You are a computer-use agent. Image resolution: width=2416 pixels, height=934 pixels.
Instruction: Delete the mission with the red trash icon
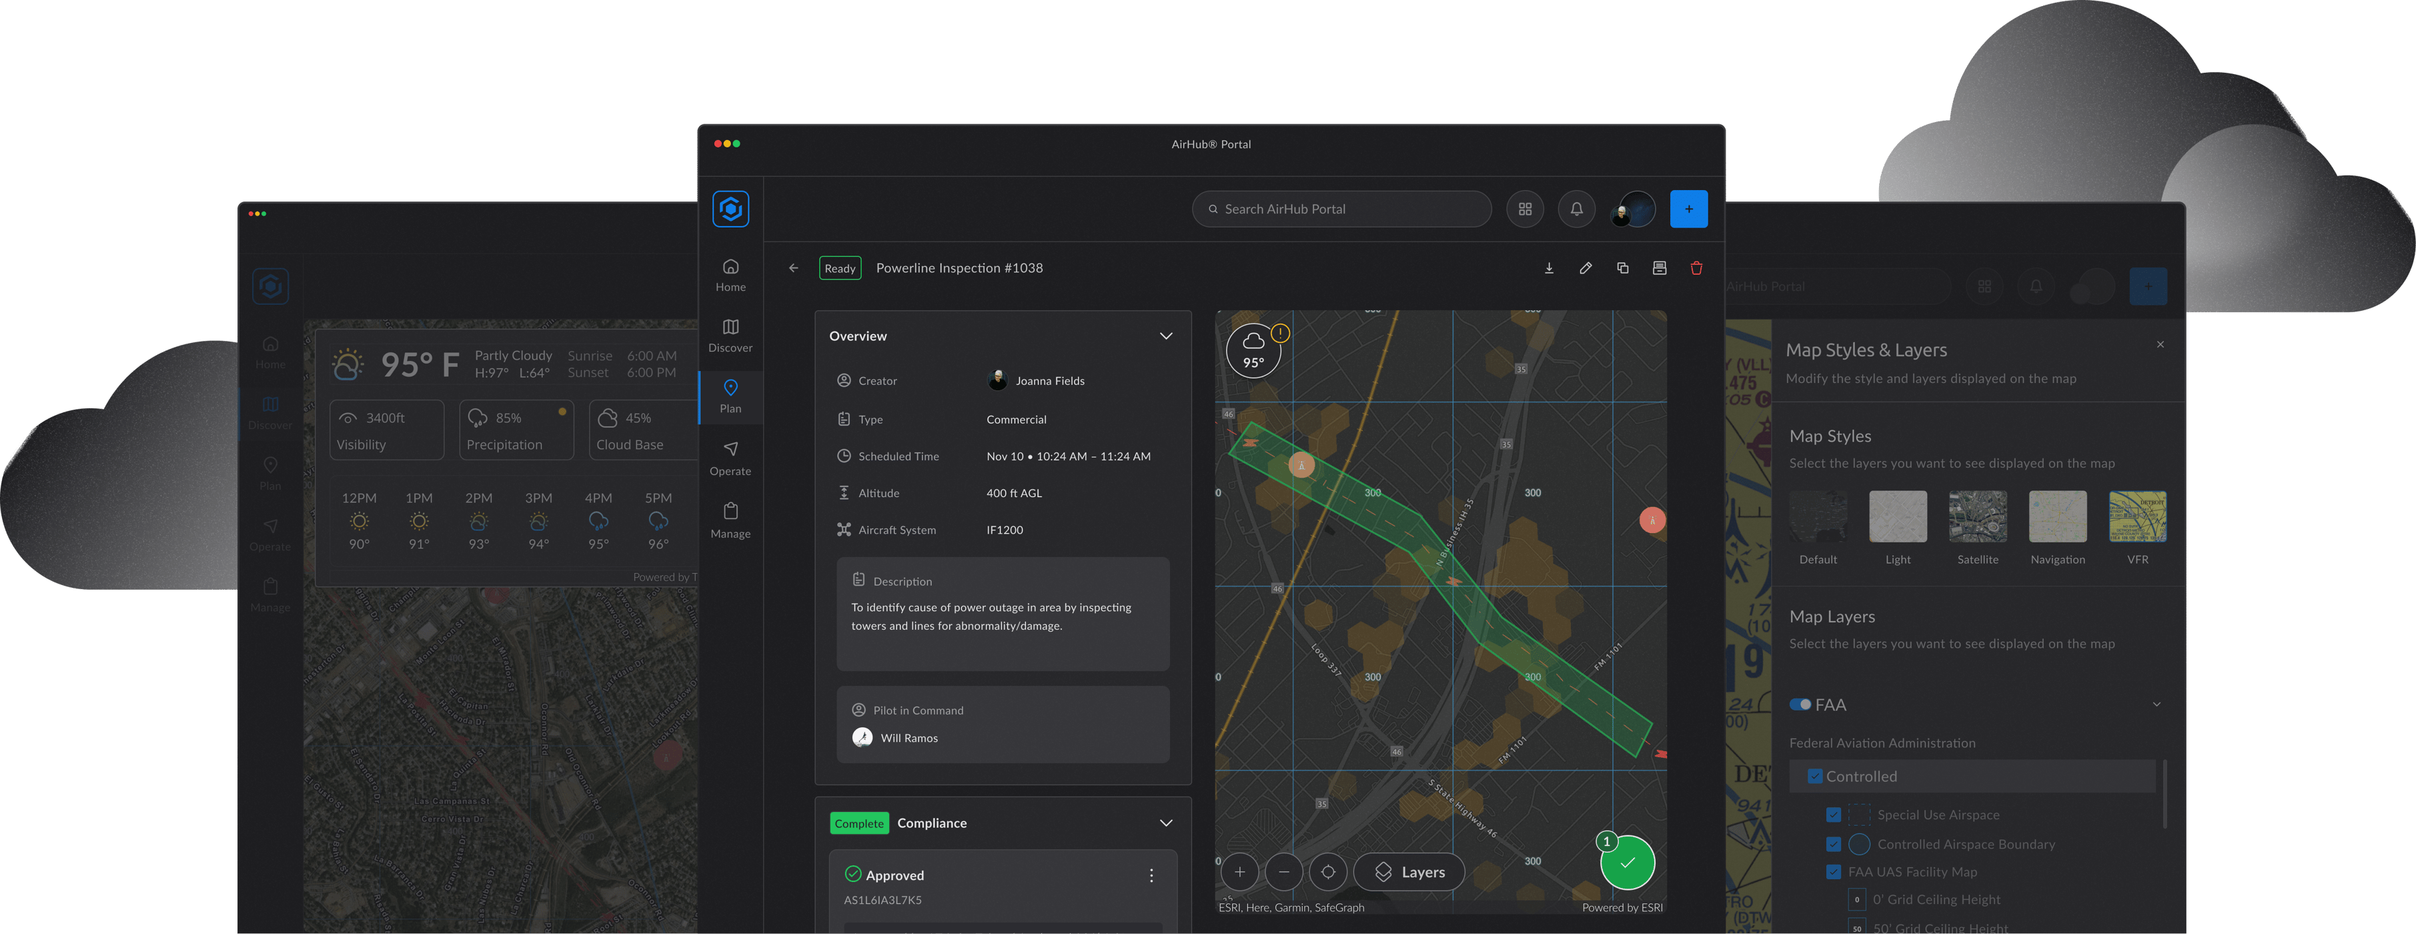click(1697, 268)
